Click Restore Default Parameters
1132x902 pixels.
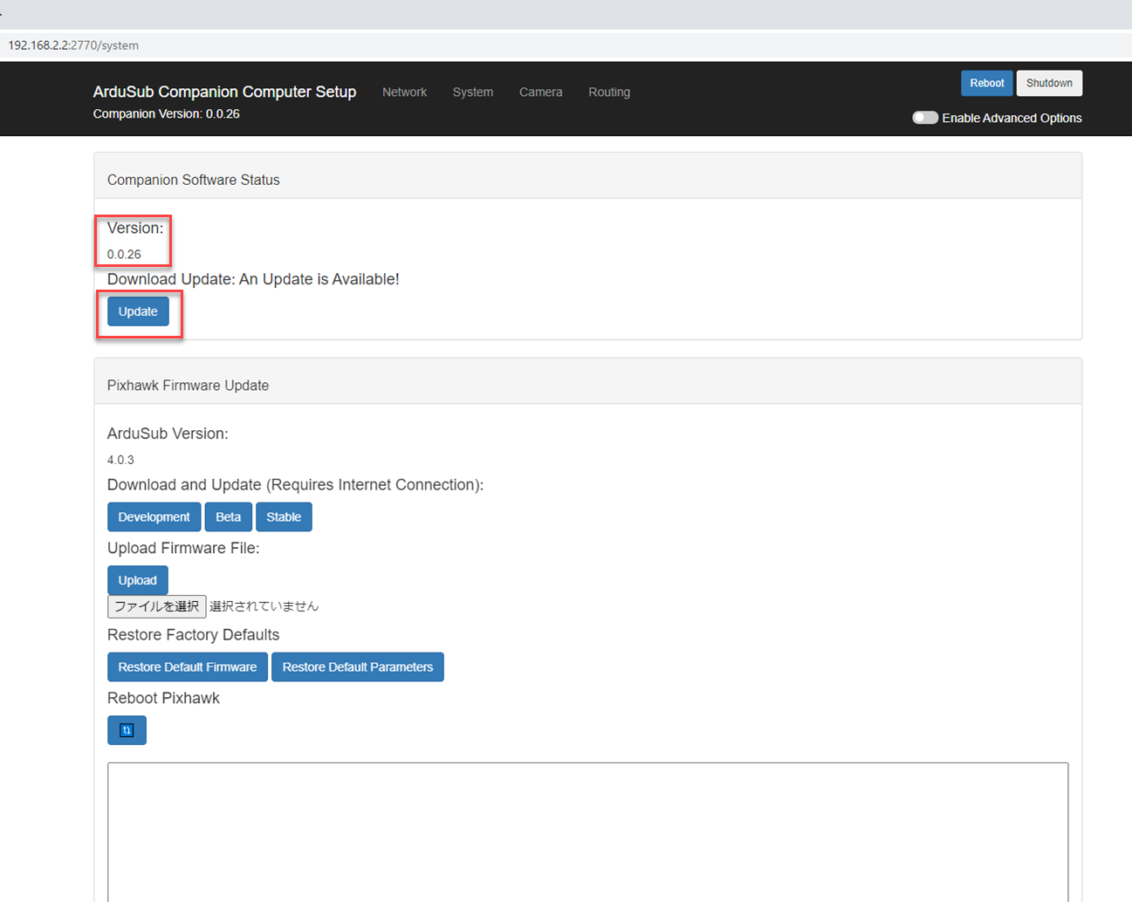click(358, 666)
